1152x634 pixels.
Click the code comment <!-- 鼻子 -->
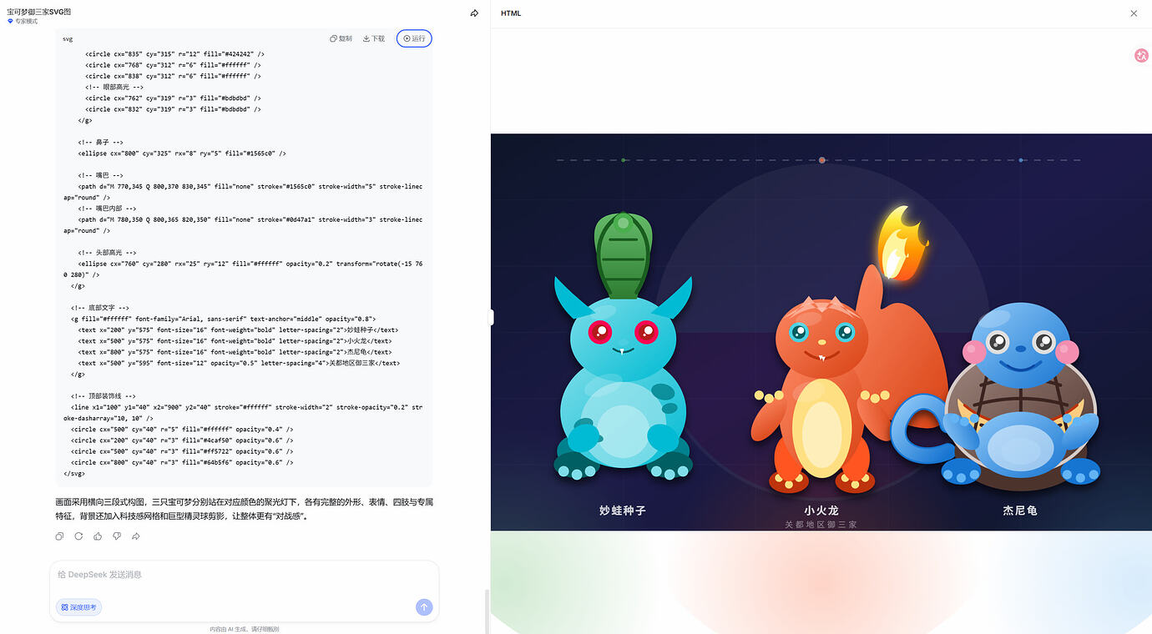point(100,143)
